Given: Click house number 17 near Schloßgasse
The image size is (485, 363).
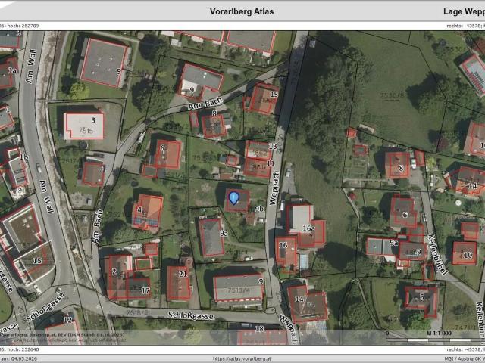Looking at the screenshot, I should (145, 290).
